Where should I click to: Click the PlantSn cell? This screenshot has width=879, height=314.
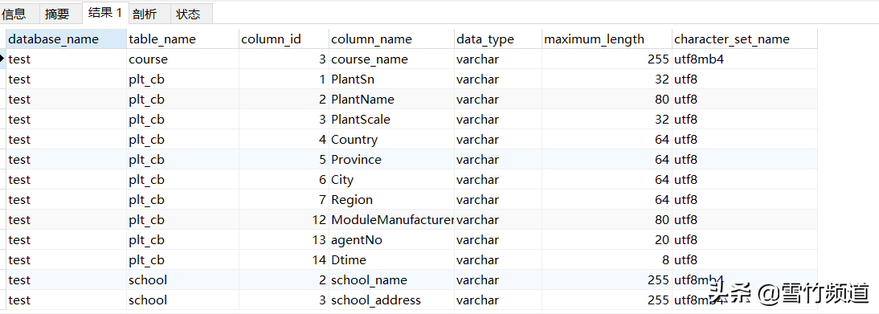[x=391, y=79]
